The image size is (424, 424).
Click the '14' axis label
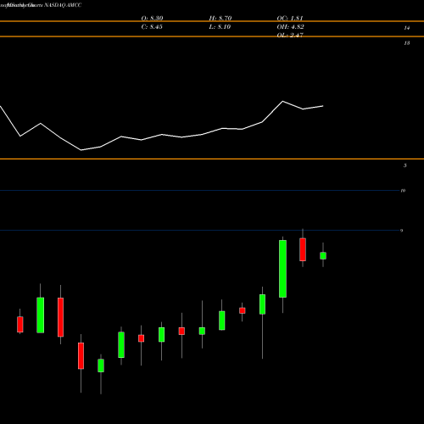point(407,28)
